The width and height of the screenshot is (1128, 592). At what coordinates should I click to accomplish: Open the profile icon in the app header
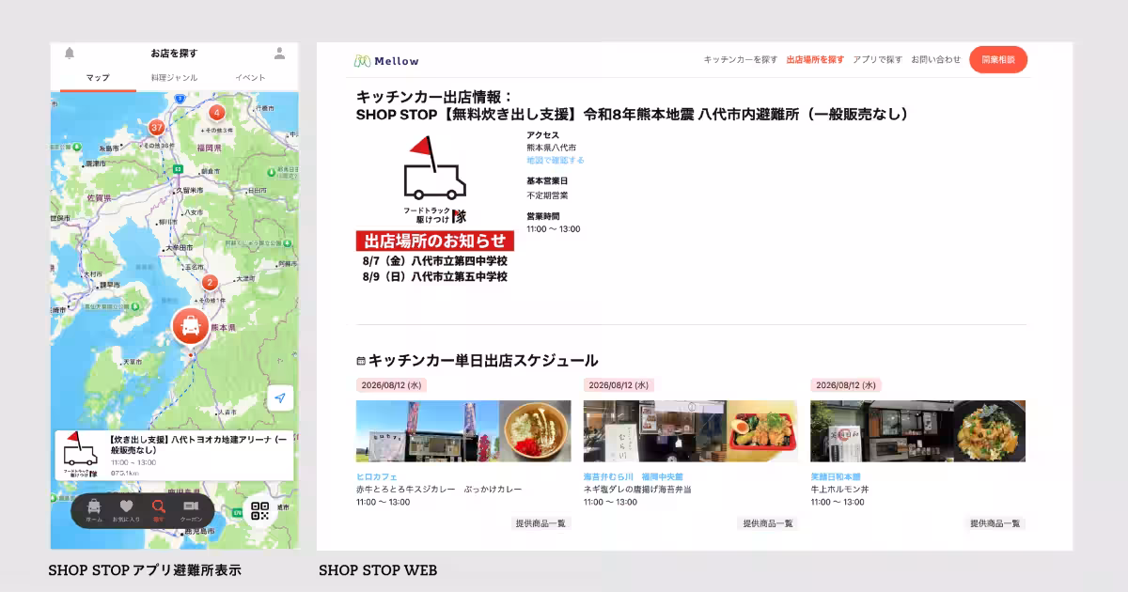click(279, 53)
